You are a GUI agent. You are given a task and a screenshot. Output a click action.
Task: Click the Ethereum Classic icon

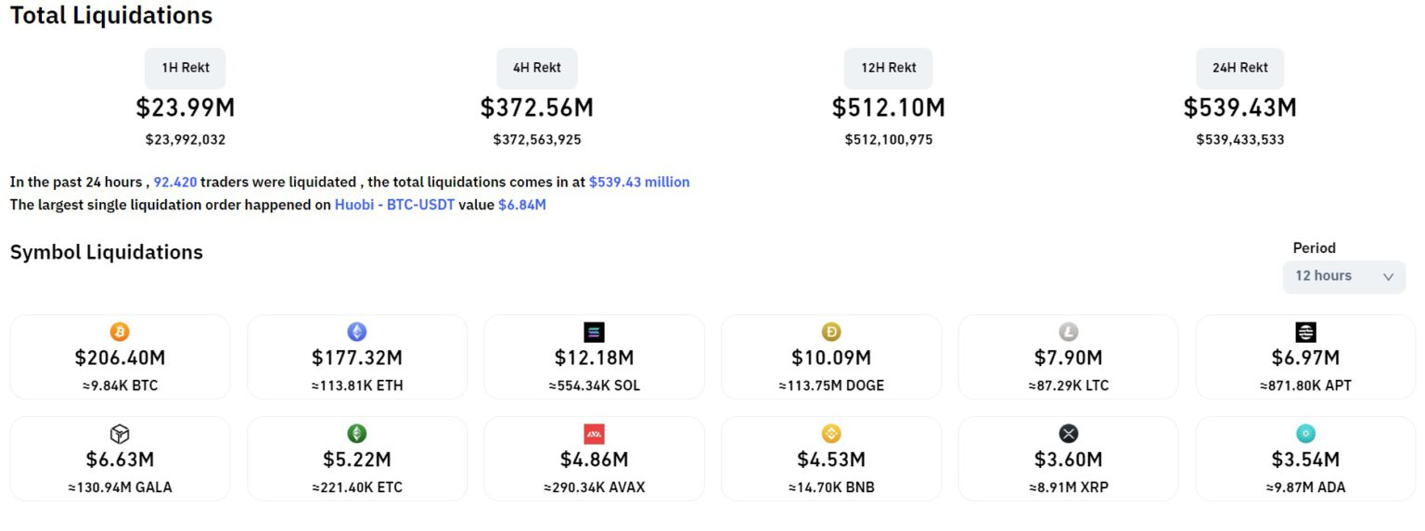[x=357, y=434]
